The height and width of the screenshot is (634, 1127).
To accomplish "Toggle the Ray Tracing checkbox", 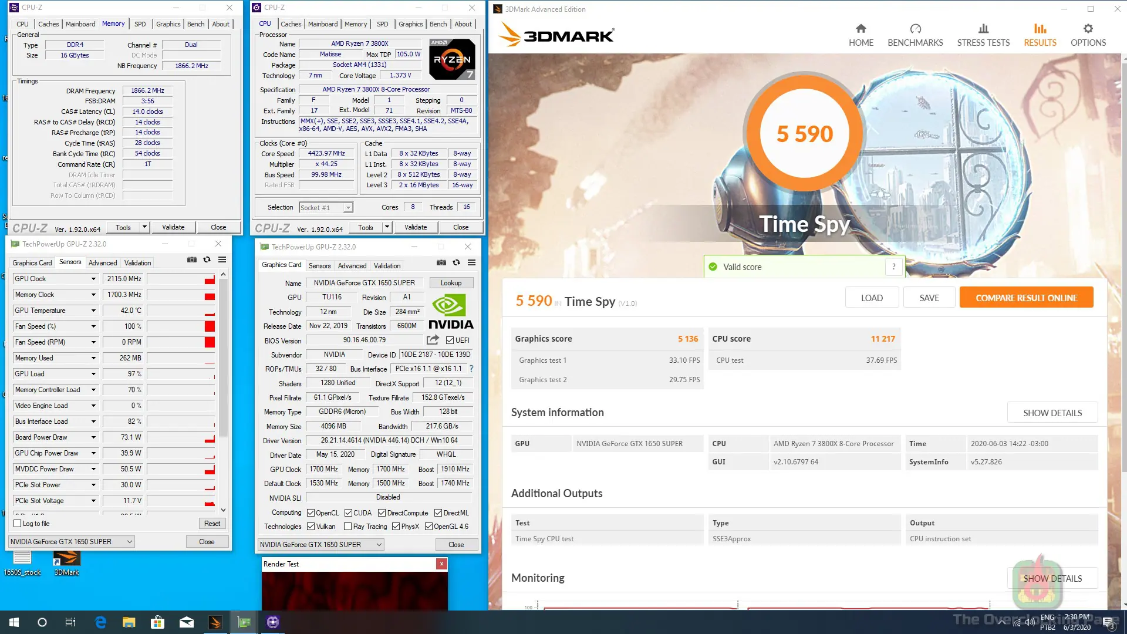I will tap(347, 527).
